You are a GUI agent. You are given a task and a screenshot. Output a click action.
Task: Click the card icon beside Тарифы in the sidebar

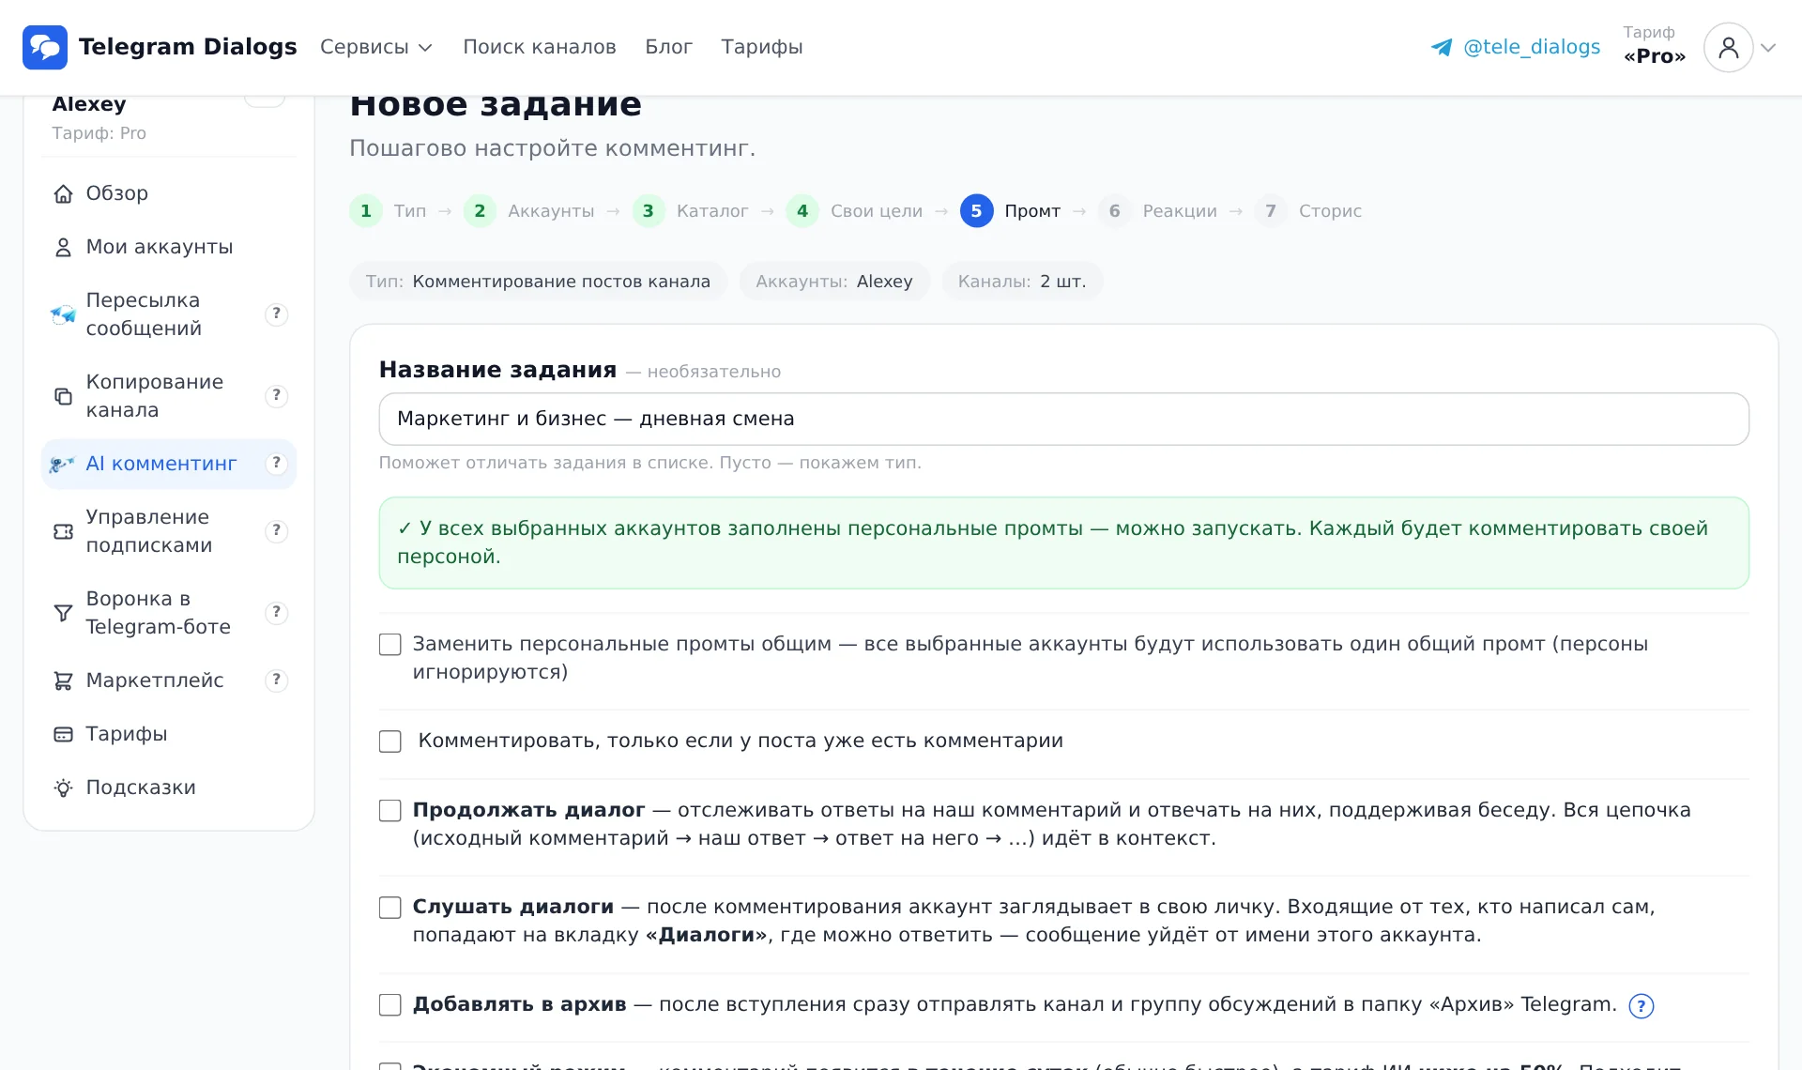tap(63, 734)
